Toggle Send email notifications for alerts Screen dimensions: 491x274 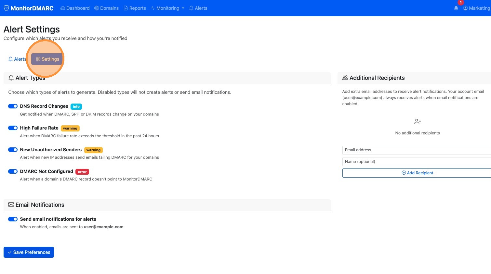13,219
